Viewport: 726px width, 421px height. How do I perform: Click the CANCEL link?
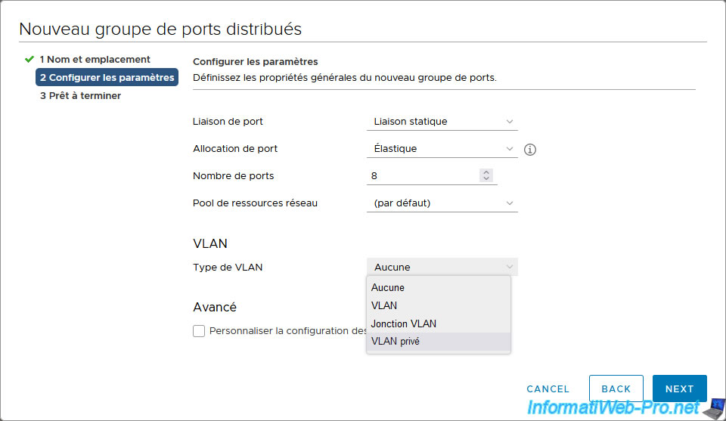[x=548, y=389]
